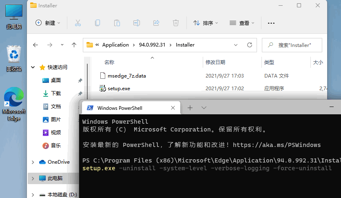This screenshot has height=198, width=341.
Task: Close the Windows PowerShell tab
Action: click(173, 108)
